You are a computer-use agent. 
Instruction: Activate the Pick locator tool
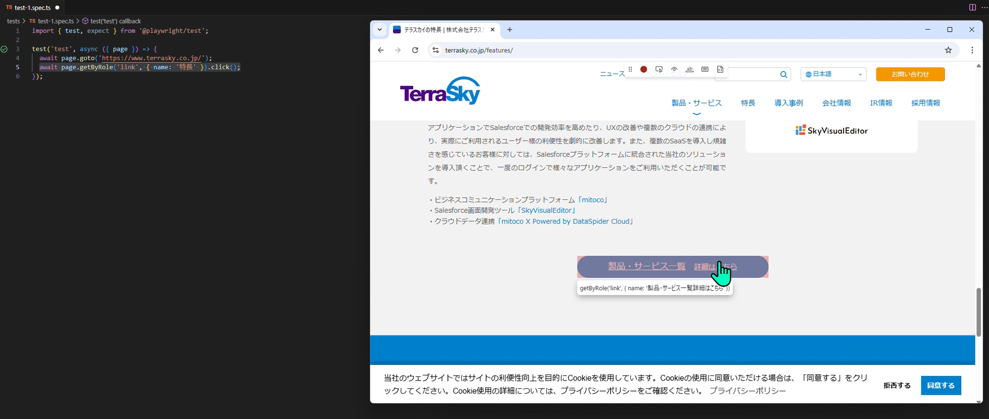coord(659,69)
